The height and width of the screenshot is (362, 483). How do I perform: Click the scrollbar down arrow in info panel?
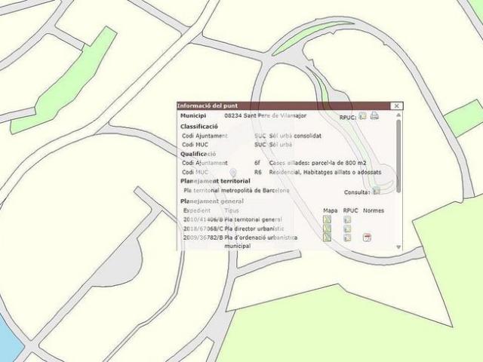click(x=398, y=247)
